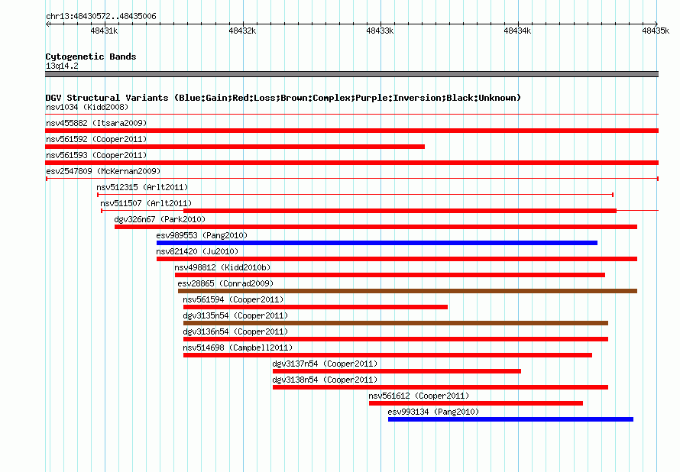The width and height of the screenshot is (680, 472).
Task: Click the gray 13q14.2 cytogenetic band bar
Action: click(351, 74)
